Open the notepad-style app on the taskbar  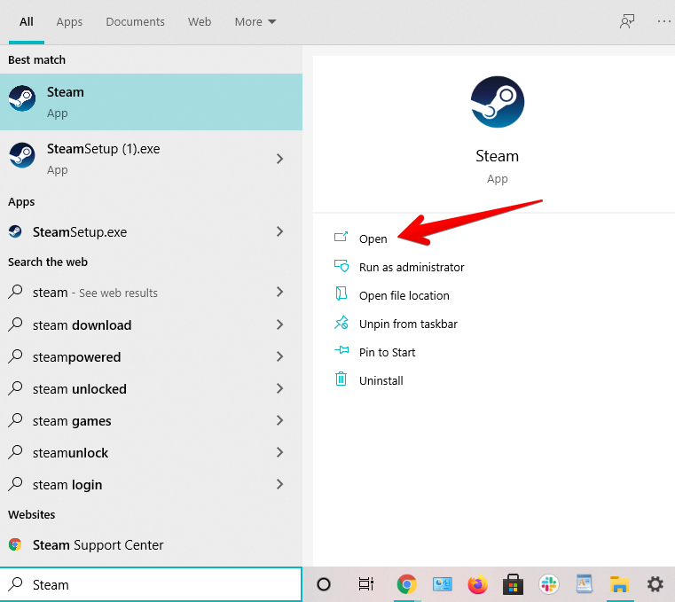[x=585, y=584]
